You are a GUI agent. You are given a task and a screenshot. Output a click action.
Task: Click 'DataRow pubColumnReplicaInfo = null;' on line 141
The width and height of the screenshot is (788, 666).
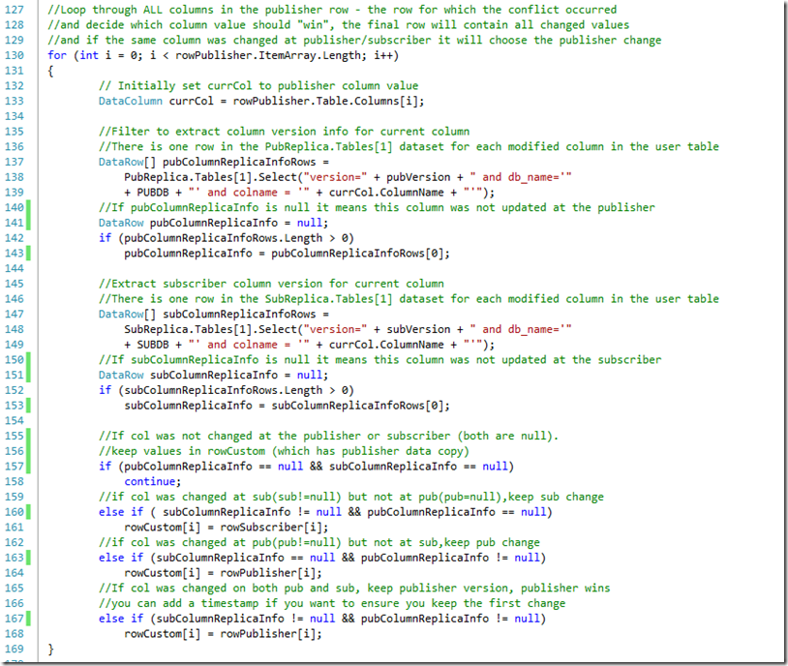[x=214, y=223]
